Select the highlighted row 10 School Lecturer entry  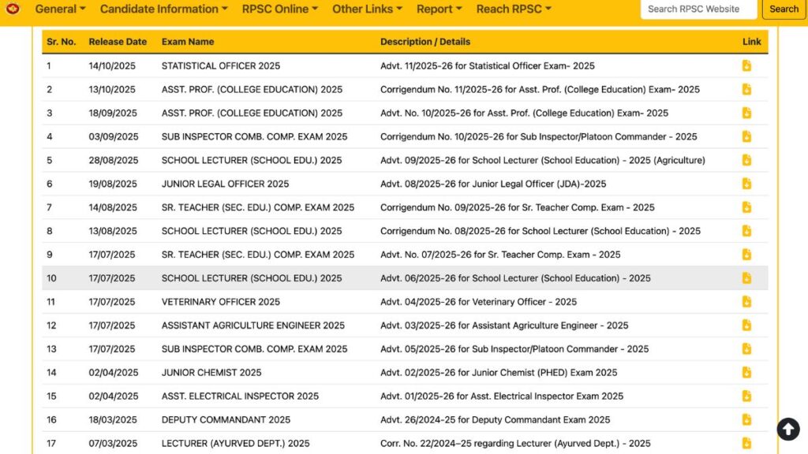[251, 278]
